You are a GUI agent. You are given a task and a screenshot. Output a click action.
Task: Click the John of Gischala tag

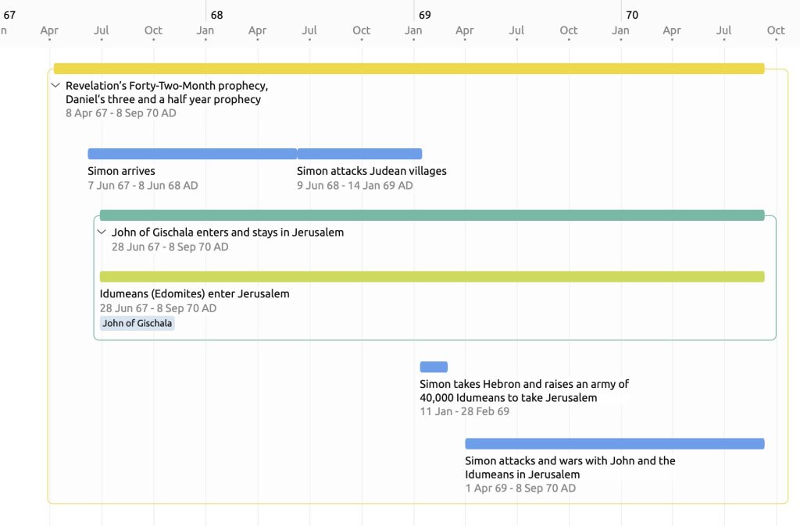click(x=137, y=323)
